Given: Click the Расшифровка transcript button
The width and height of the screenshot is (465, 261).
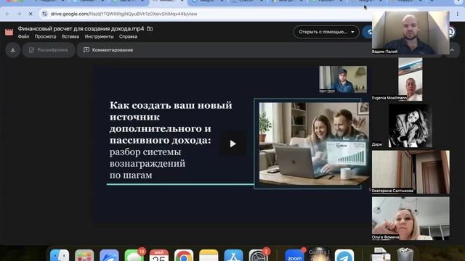Looking at the screenshot, I should click(49, 50).
